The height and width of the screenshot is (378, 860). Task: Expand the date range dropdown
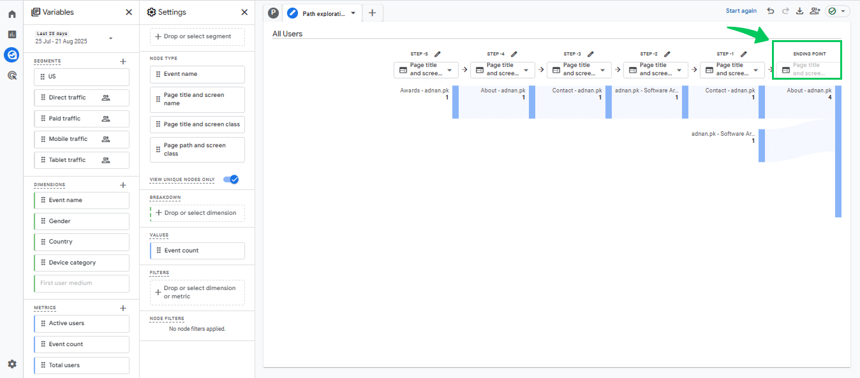point(111,38)
